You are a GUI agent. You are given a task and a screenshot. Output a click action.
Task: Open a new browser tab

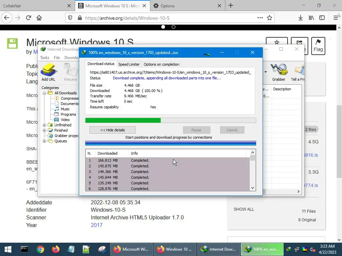tap(231, 6)
